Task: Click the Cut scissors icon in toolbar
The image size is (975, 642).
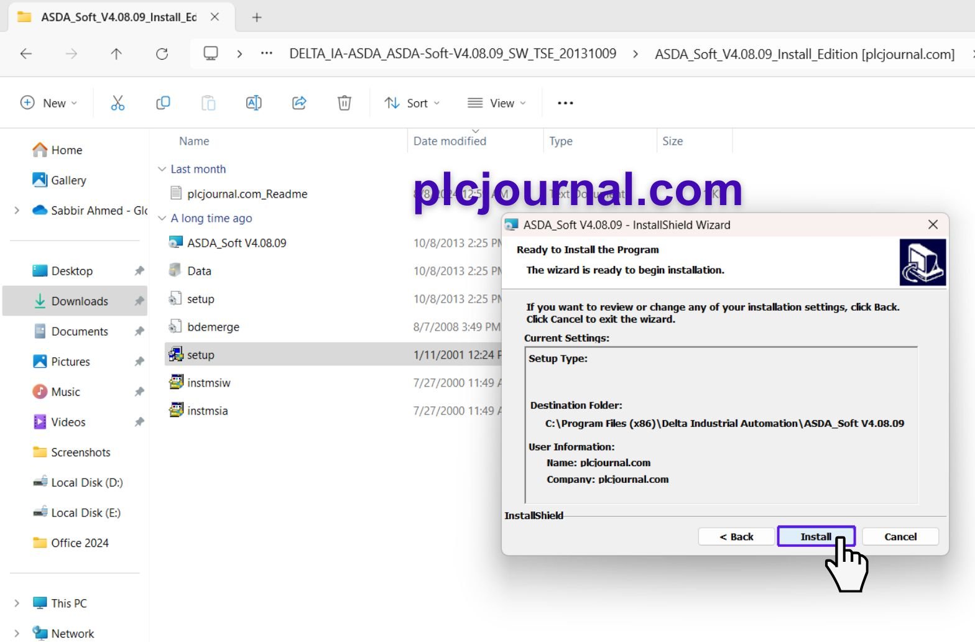Action: [118, 103]
